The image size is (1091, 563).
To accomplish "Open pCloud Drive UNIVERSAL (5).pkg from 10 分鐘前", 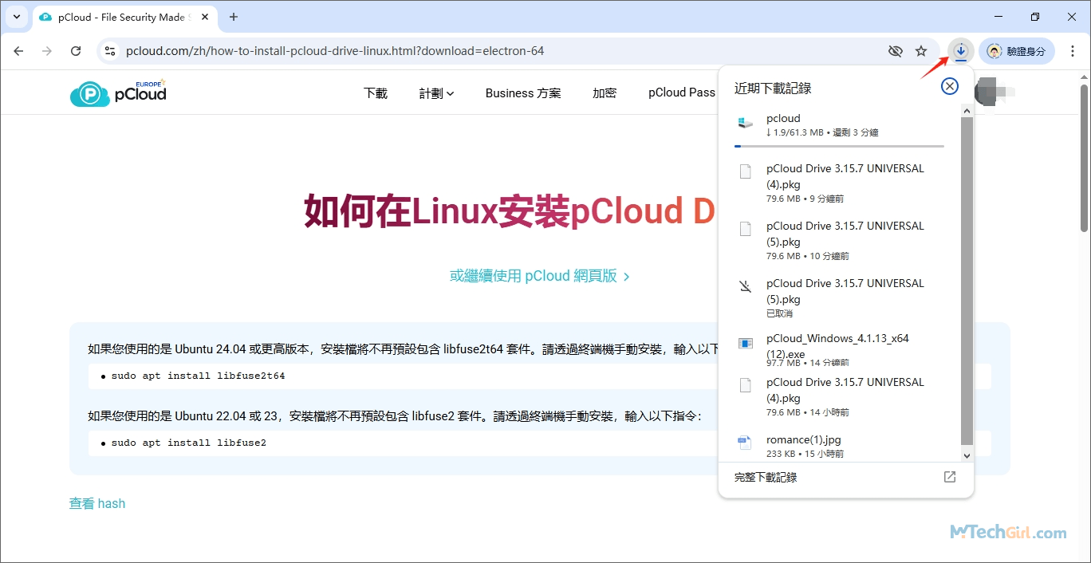I will (x=840, y=241).
